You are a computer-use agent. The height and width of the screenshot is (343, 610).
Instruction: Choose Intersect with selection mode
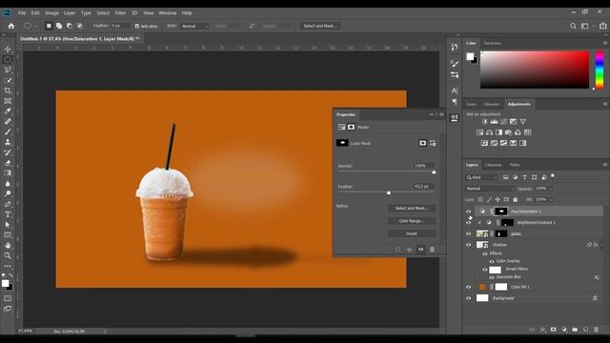80,26
